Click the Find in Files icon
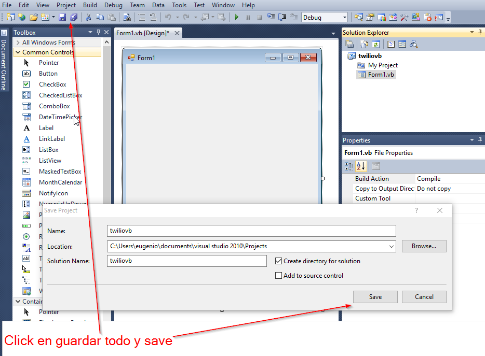 tap(127, 17)
